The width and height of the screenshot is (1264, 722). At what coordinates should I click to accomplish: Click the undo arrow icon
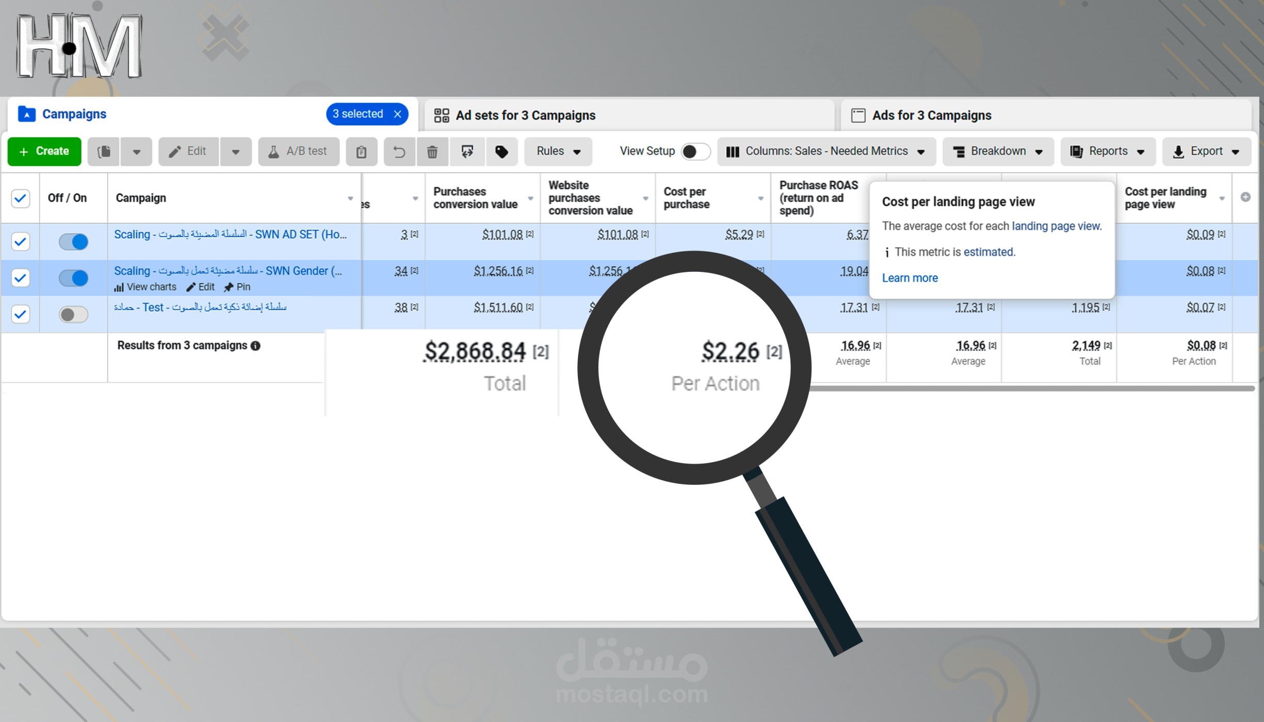point(399,152)
